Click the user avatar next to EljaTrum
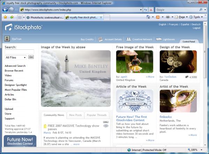The width and height of the screenshot is (209, 154). 7,39
